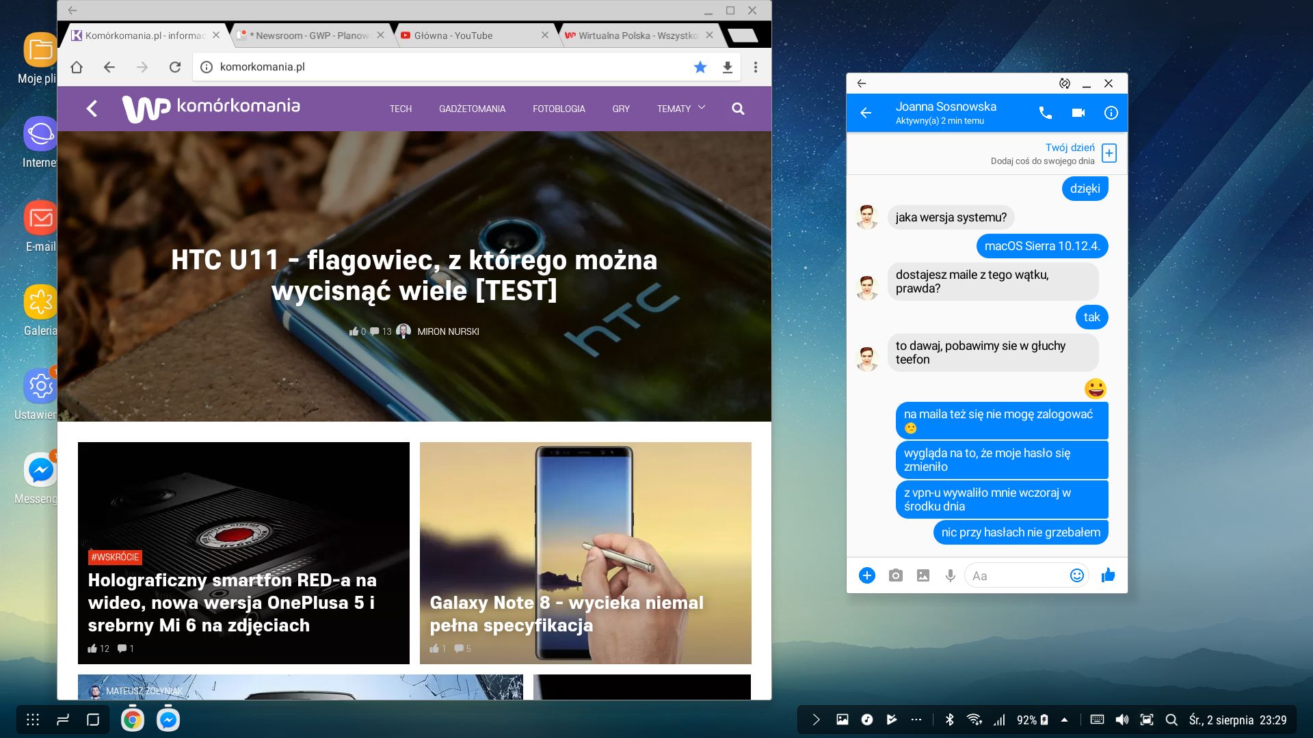The image size is (1313, 738).
Task: Switch to the Komórkomania.pl tab
Action: tap(146, 36)
